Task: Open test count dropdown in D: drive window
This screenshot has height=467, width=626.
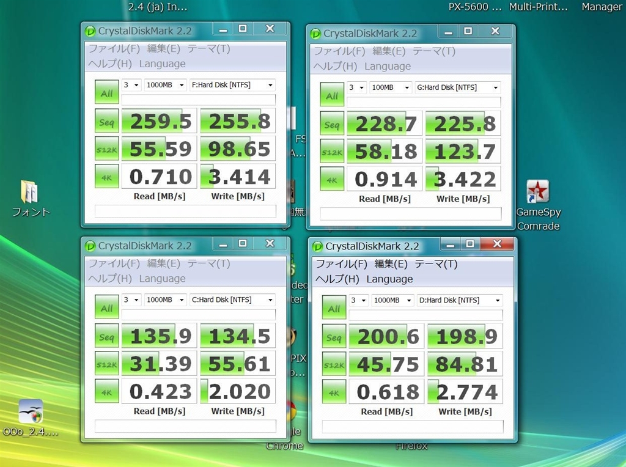Action: tap(358, 300)
